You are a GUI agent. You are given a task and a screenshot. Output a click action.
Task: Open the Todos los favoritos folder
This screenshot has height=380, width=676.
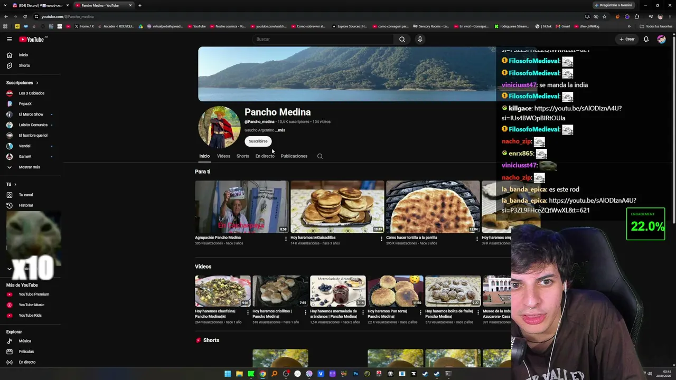tap(656, 26)
